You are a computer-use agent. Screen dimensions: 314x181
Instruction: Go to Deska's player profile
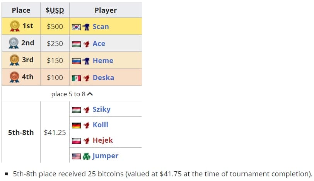tap(103, 78)
